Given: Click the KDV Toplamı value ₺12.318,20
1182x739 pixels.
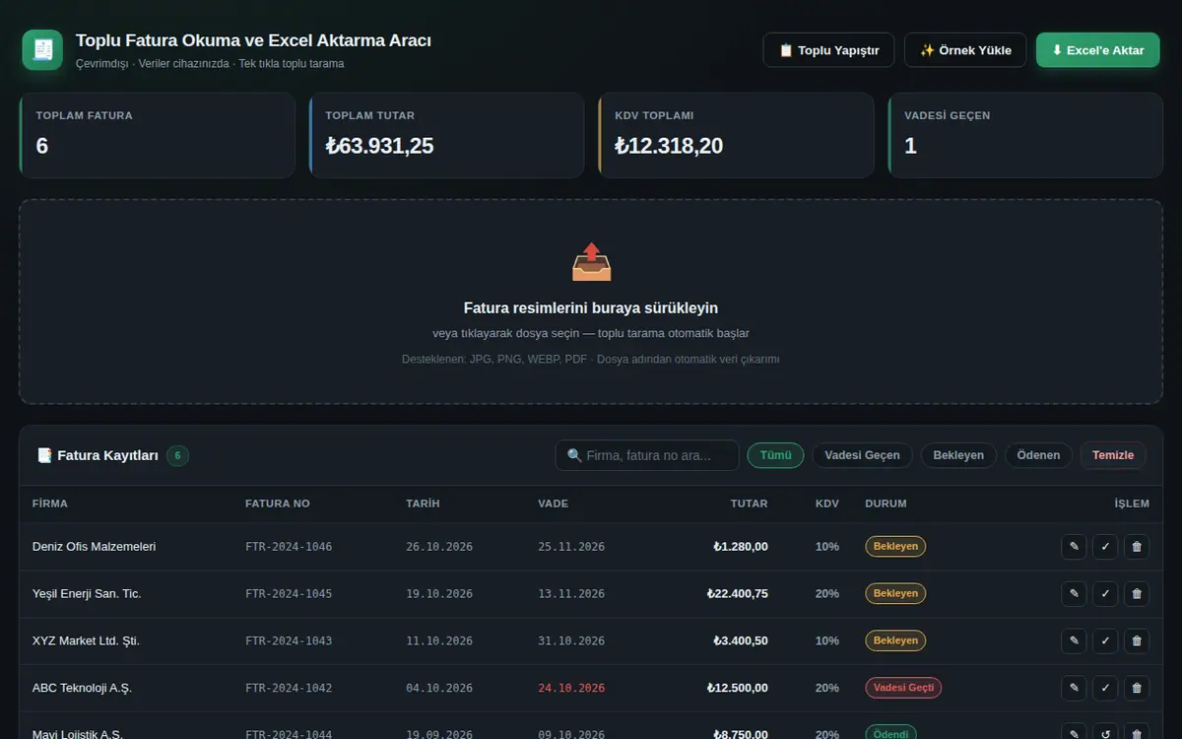Looking at the screenshot, I should [x=669, y=146].
